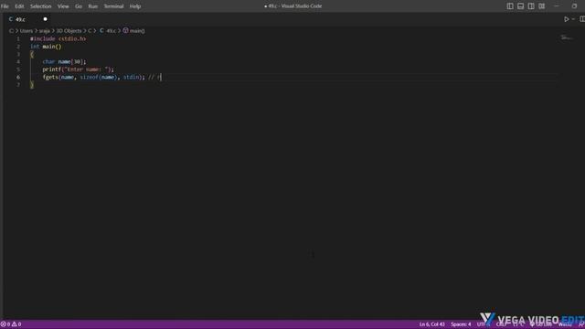Click Users breadcrumb segment
This screenshot has width=585, height=329.
[x=27, y=31]
